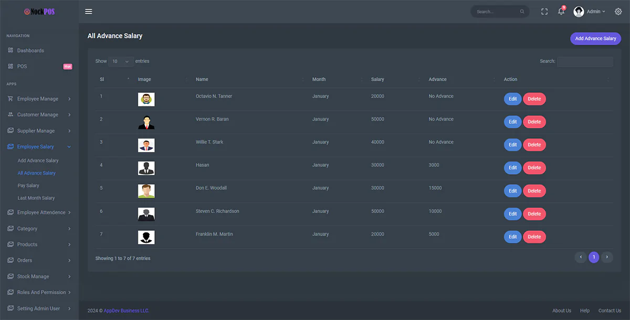Delete the Hasan salary record
Screen dimensions: 630x320
coord(534,168)
